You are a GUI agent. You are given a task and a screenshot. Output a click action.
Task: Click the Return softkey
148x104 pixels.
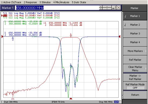point(135,95)
